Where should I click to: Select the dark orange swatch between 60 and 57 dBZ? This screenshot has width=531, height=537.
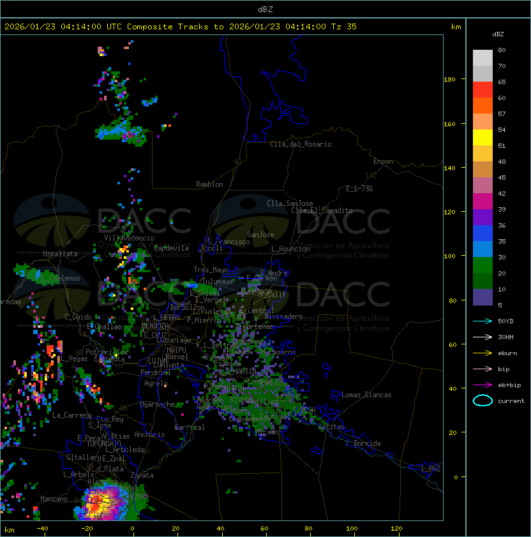[482, 105]
